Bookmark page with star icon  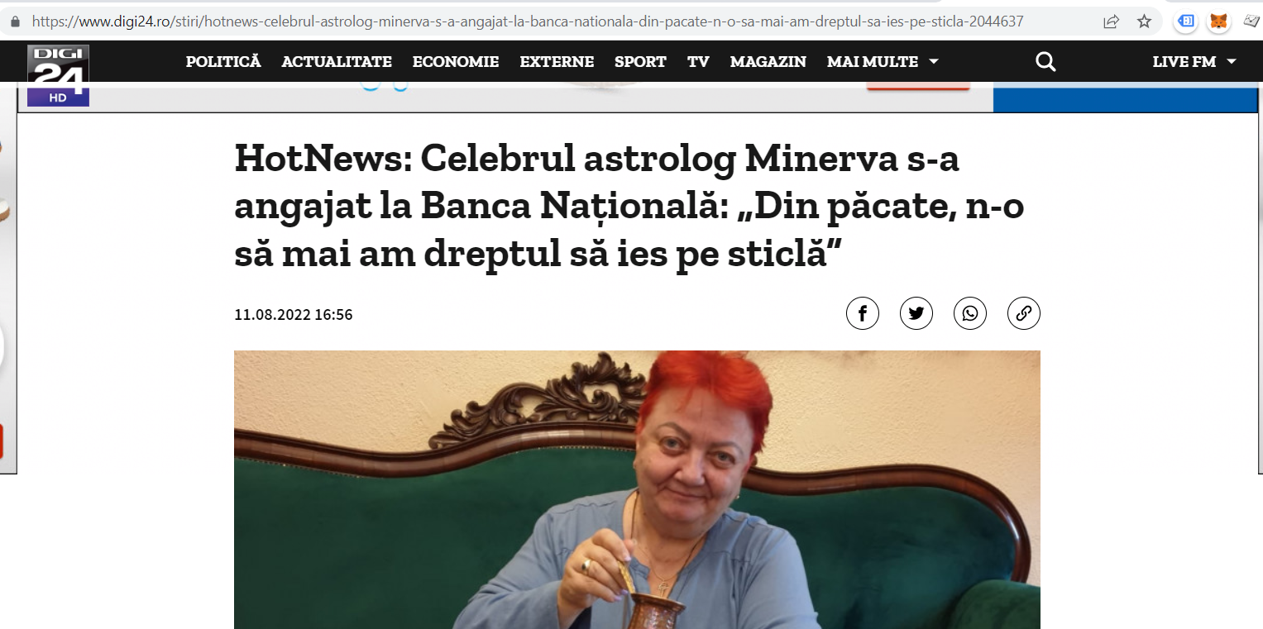(1144, 21)
